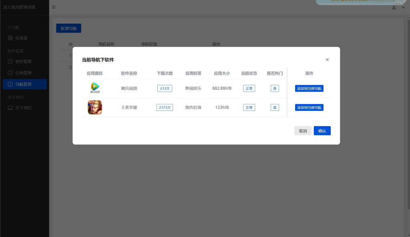Image resolution: width=410 pixels, height=237 pixels.
Task: Click 正常 status tag for 腾讯视频
Action: tap(249, 88)
